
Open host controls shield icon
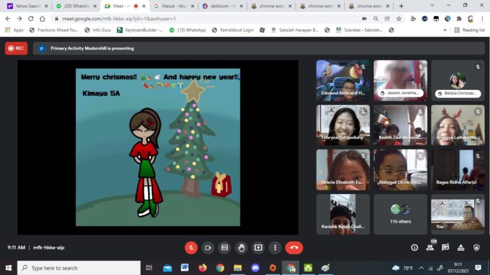click(x=476, y=248)
